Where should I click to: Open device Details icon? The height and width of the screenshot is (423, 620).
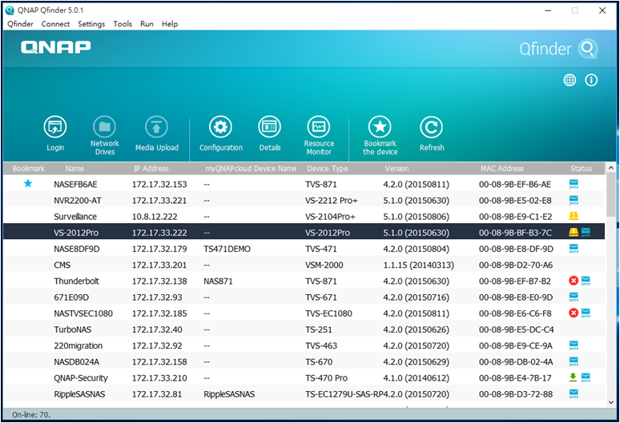coord(270,127)
